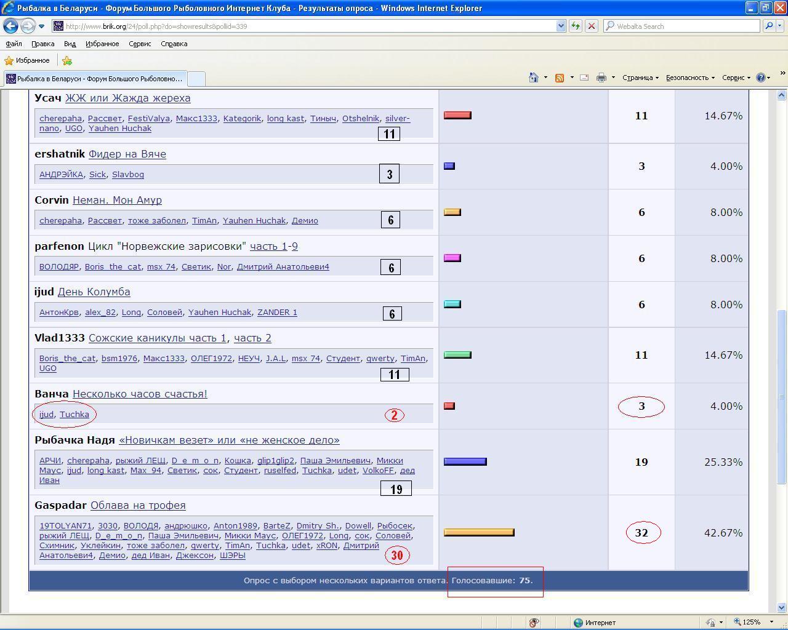Click the RSS feeds icon
The image size is (788, 630).
(560, 78)
